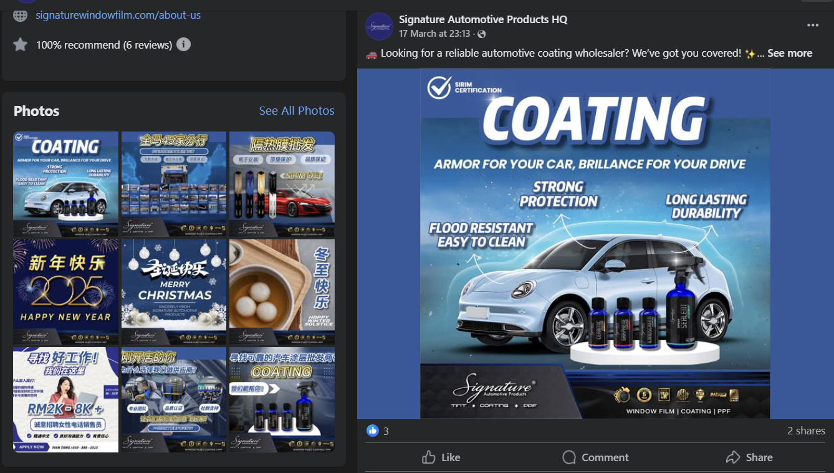
Task: Click the Signature page profile avatar
Action: click(x=379, y=26)
